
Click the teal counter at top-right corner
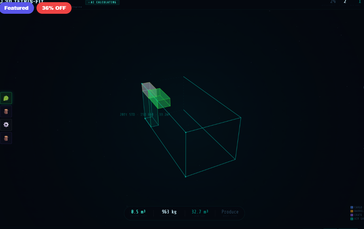(x=360, y=2)
